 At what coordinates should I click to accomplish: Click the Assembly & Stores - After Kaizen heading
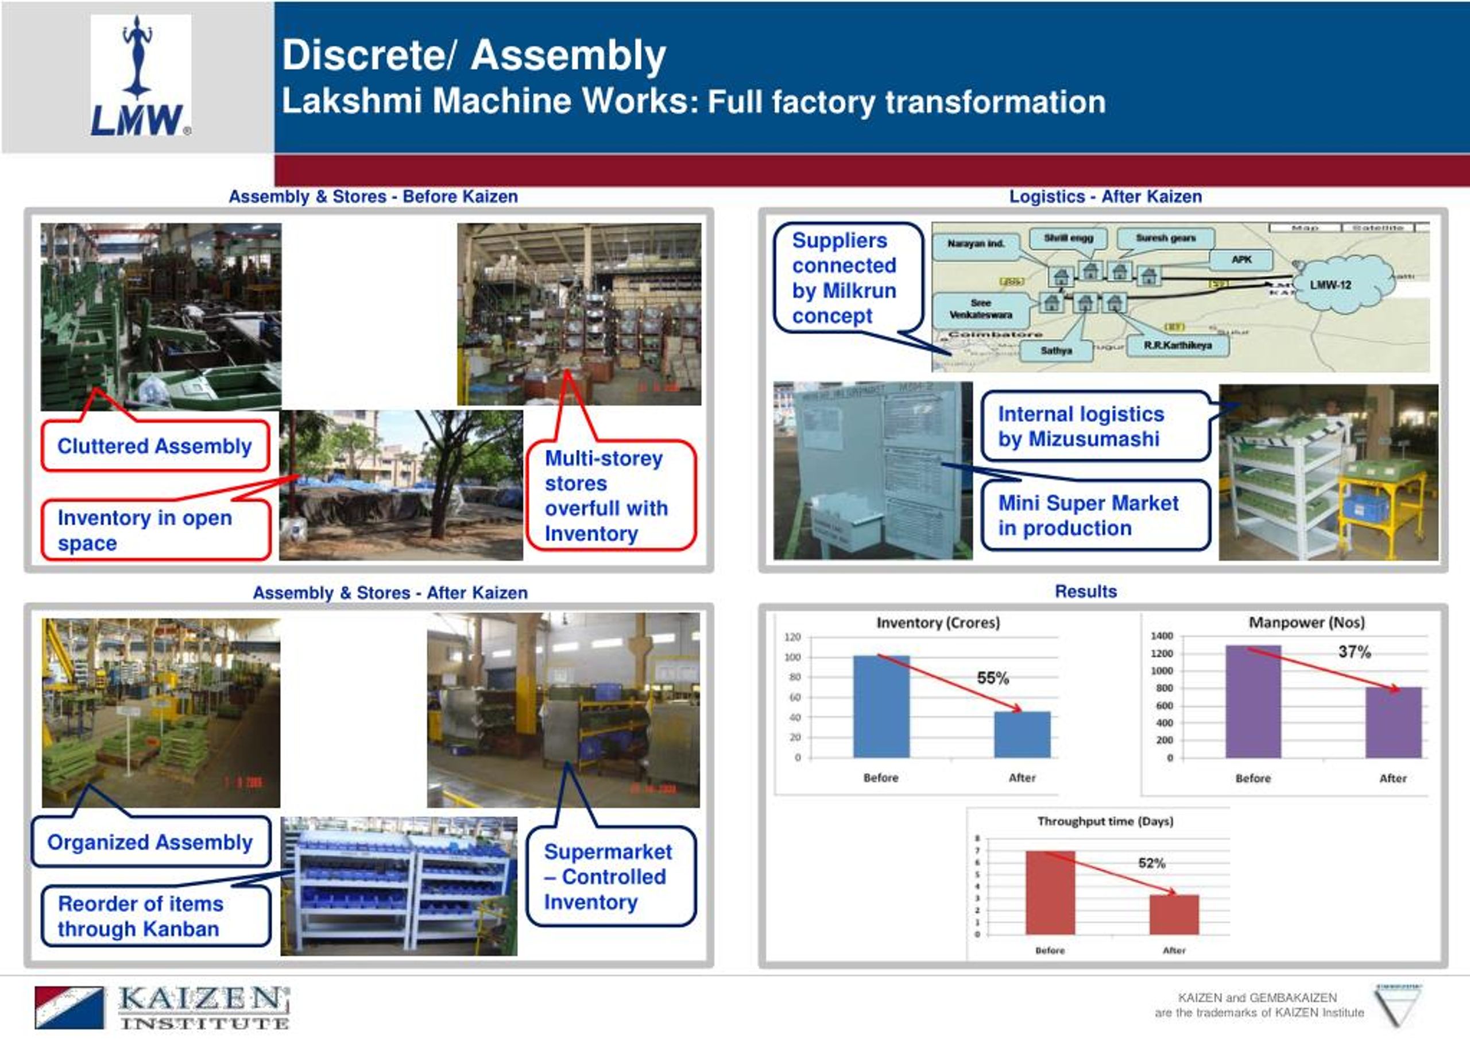pos(390,593)
